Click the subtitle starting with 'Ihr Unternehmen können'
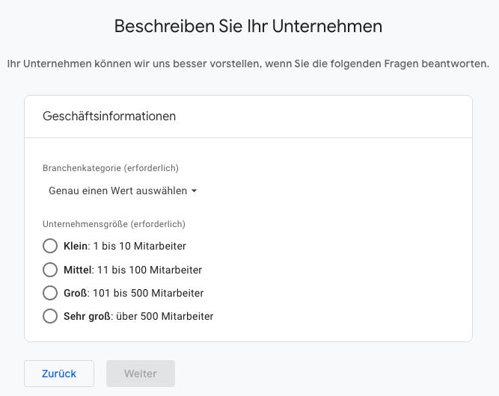This screenshot has height=396, width=499. pyautogui.click(x=248, y=64)
